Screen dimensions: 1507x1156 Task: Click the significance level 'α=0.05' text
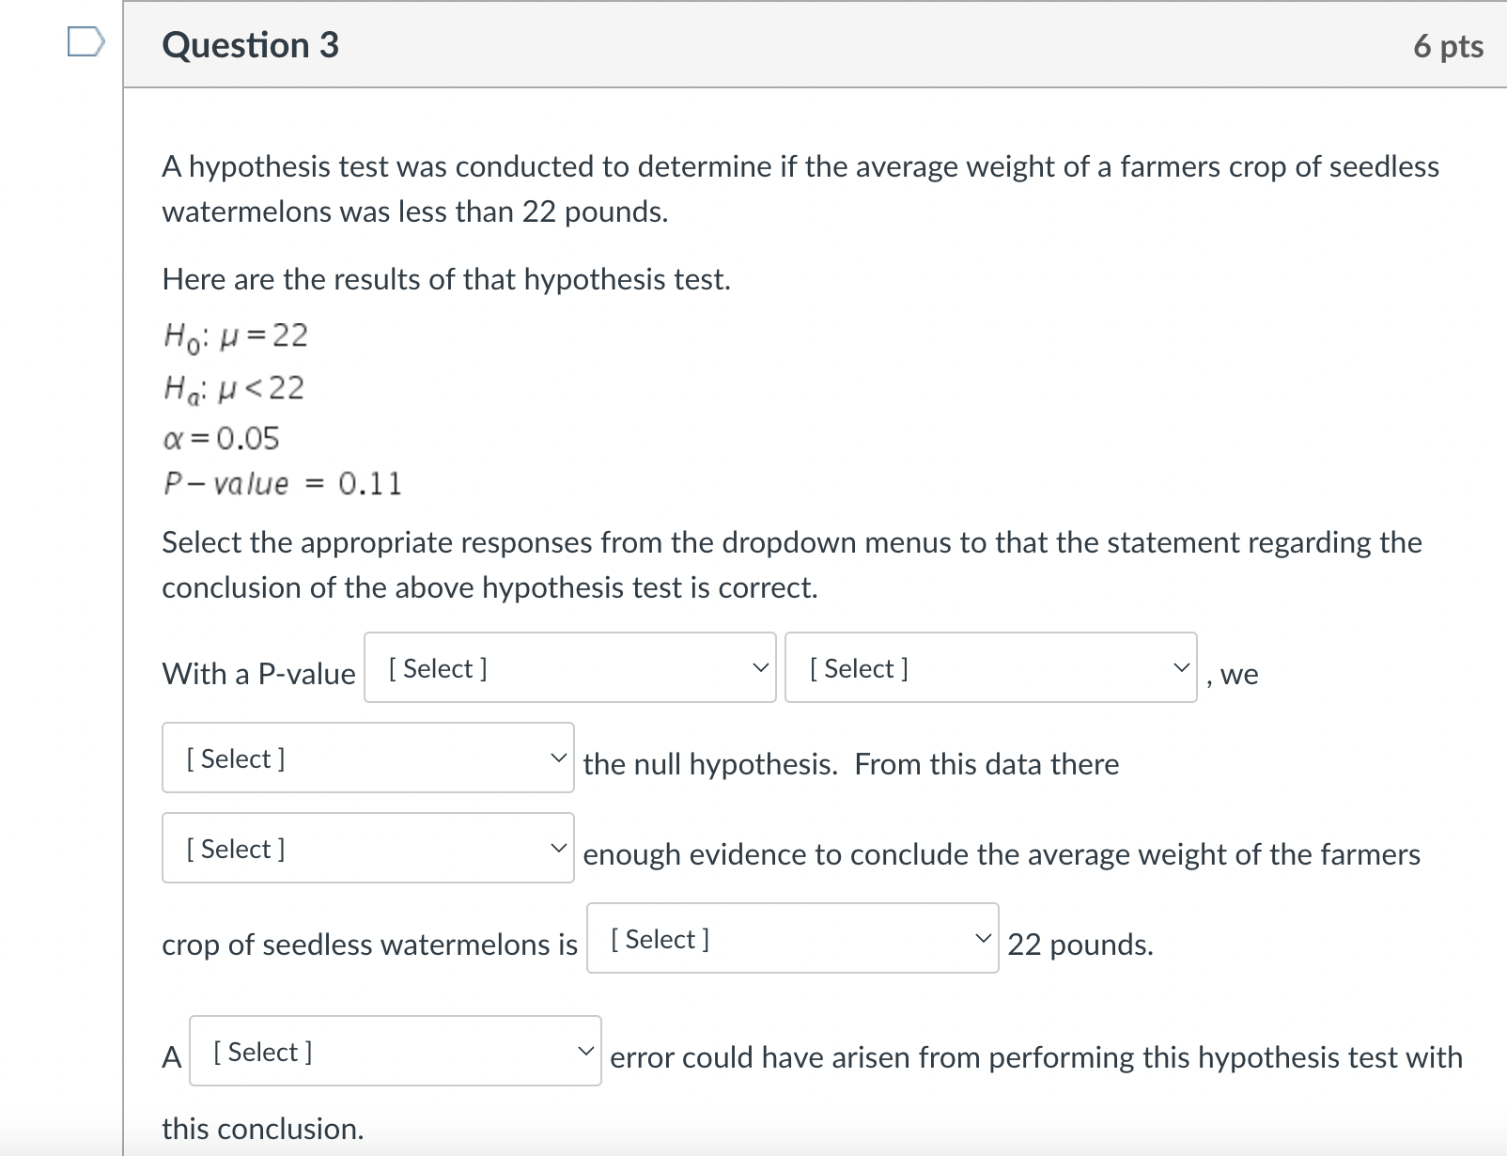221,438
